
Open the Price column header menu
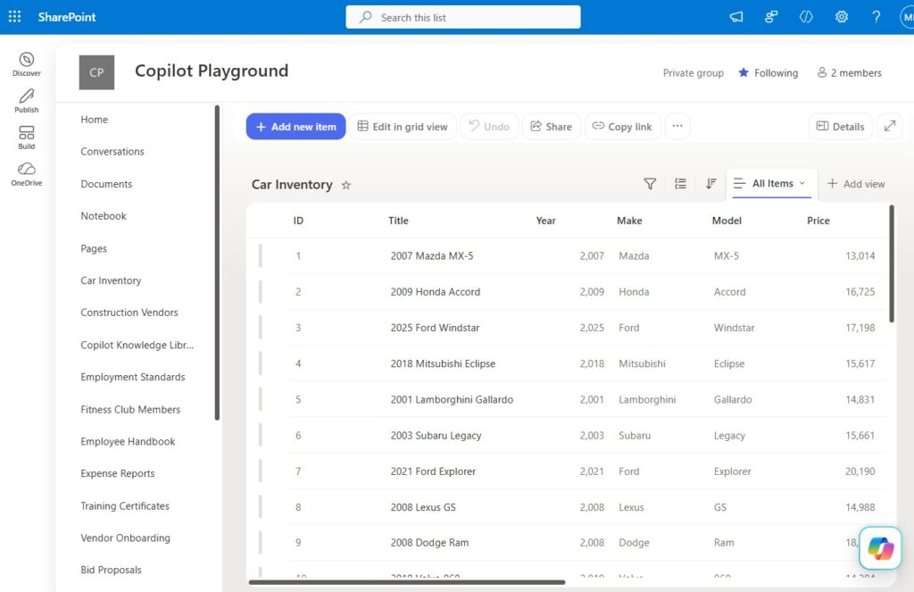818,221
